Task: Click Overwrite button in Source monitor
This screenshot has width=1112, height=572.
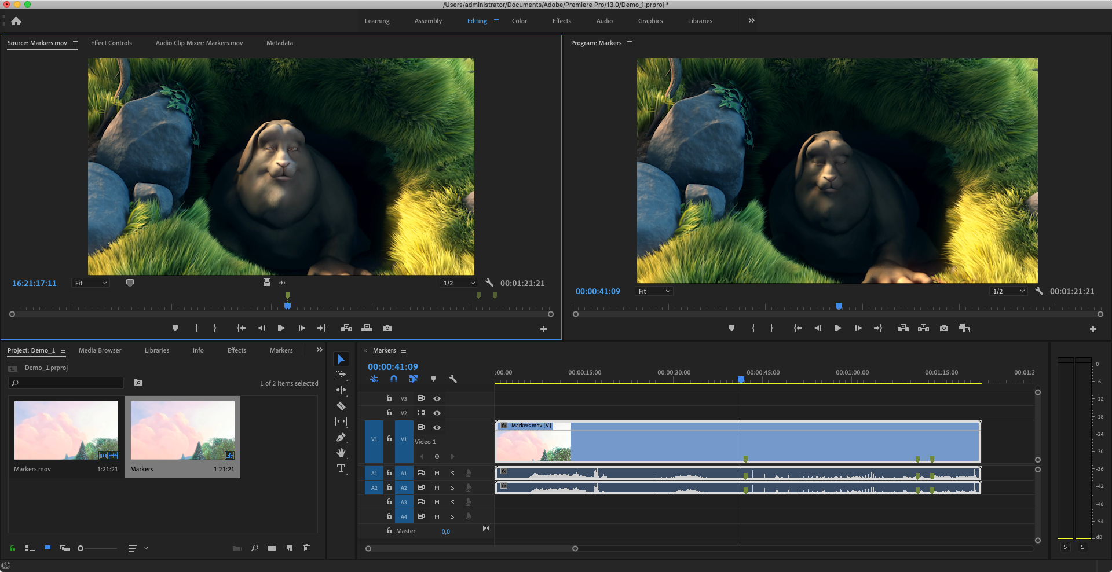Action: tap(367, 328)
